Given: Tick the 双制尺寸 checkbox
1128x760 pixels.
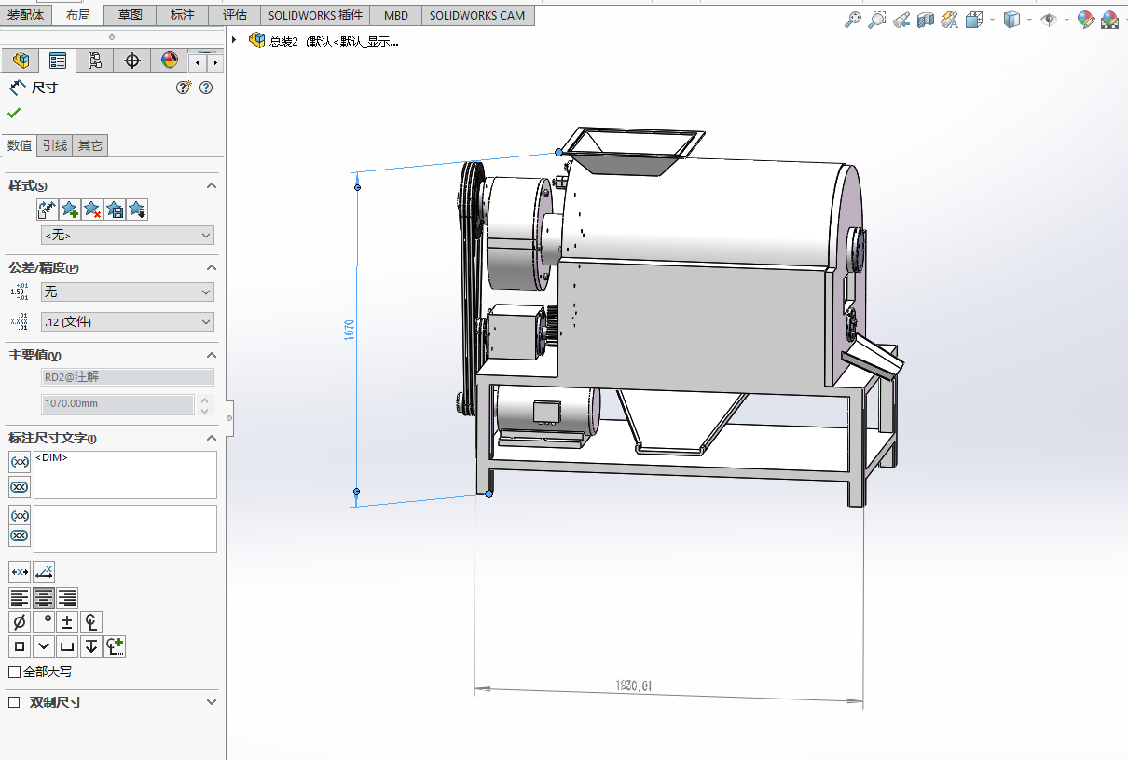Looking at the screenshot, I should 14,702.
